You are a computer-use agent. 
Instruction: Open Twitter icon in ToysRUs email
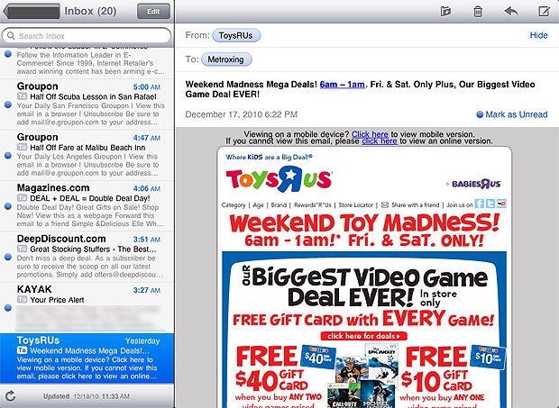490,204
